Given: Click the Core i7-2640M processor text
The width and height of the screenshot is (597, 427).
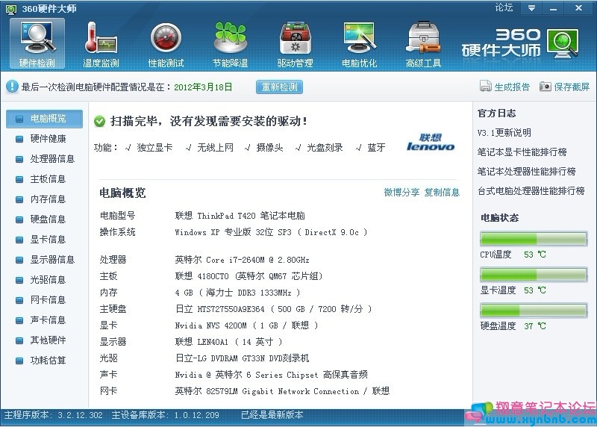Looking at the screenshot, I should coord(242,261).
